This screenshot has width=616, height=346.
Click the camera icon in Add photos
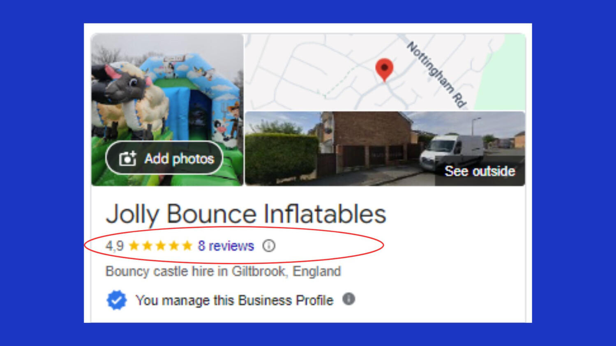click(x=127, y=158)
